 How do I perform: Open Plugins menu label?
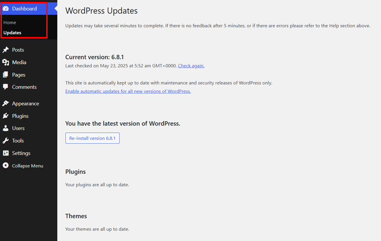[x=20, y=116]
